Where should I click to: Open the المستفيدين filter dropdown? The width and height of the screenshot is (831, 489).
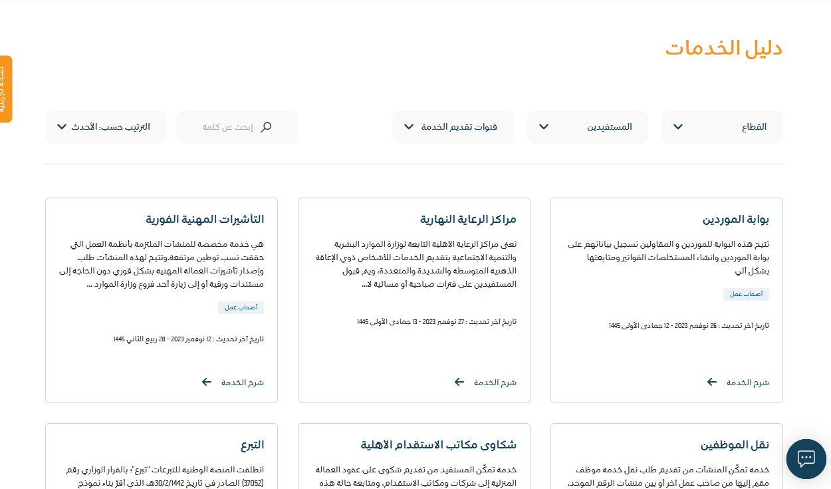[587, 127]
